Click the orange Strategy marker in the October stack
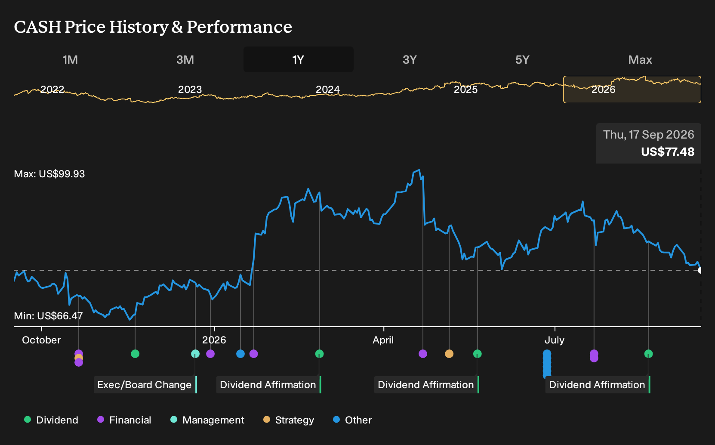 [79, 358]
